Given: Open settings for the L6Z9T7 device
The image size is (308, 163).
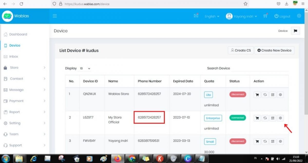Looking at the screenshot, I should click(x=280, y=118).
